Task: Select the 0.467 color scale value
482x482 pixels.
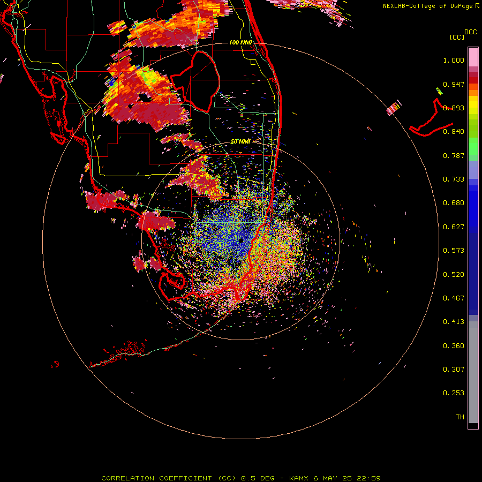Action: (454, 298)
